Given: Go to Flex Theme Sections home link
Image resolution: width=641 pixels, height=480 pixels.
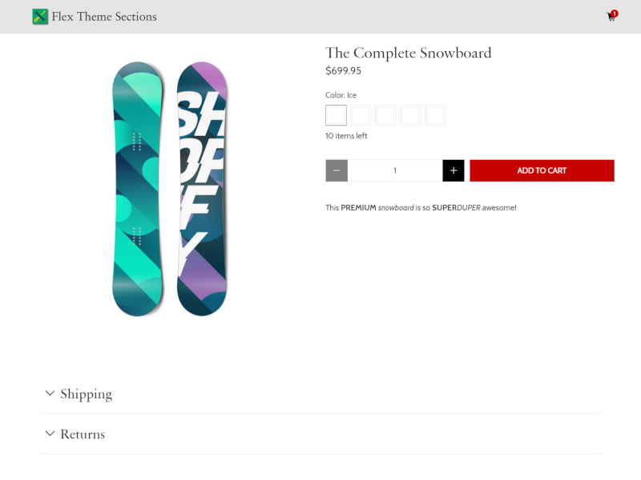Looking at the screenshot, I should coord(104,17).
